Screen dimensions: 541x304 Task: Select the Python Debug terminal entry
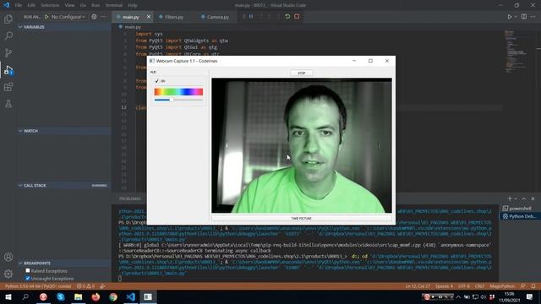click(x=520, y=216)
